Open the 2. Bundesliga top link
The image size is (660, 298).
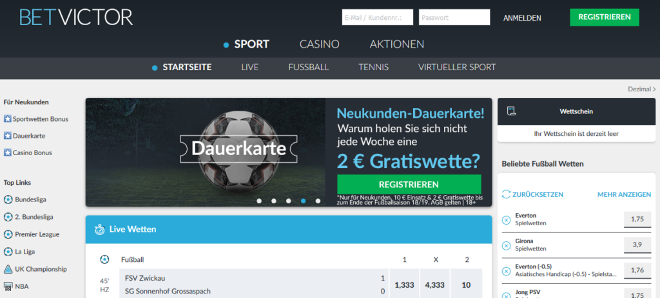tap(34, 217)
